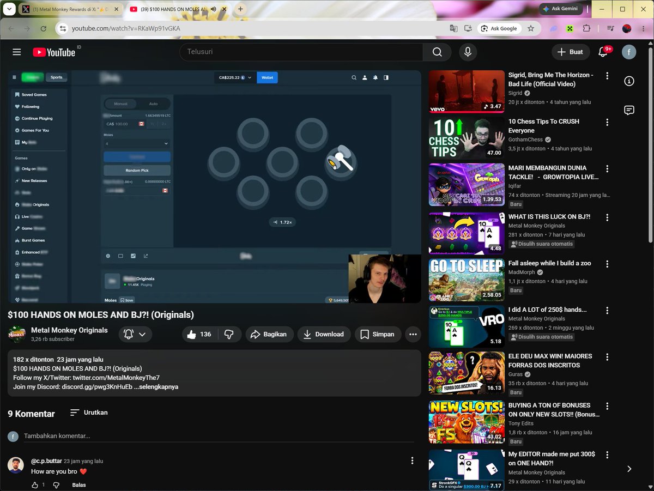The image size is (654, 491).
Task: Click the Bagikan share button
Action: click(x=269, y=334)
